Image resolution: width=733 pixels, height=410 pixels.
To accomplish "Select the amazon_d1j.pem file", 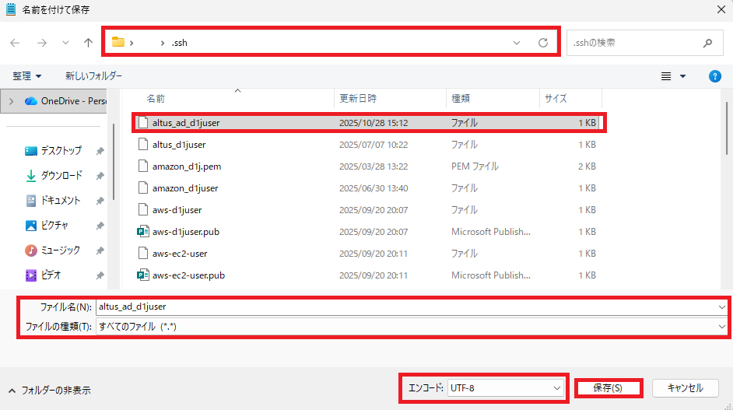I will click(186, 166).
